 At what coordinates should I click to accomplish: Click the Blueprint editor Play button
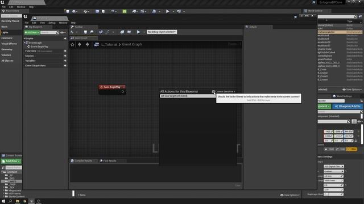[138, 32]
